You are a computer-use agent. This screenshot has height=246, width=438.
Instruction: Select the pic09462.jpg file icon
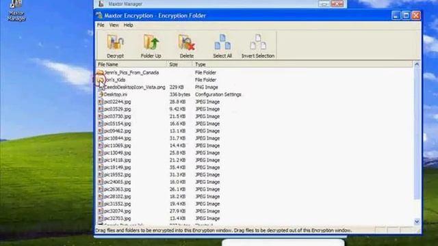pyautogui.click(x=101, y=131)
